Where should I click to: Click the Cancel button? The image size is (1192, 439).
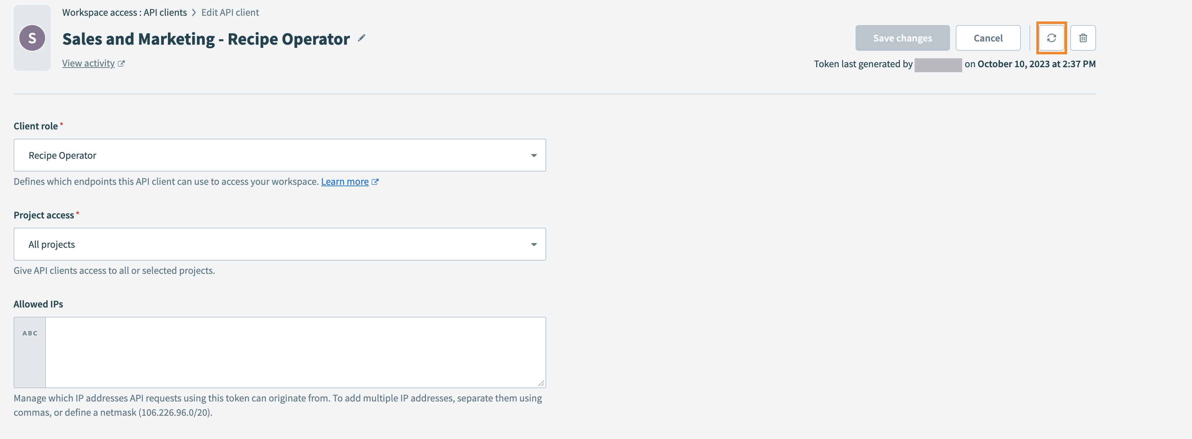tap(988, 38)
